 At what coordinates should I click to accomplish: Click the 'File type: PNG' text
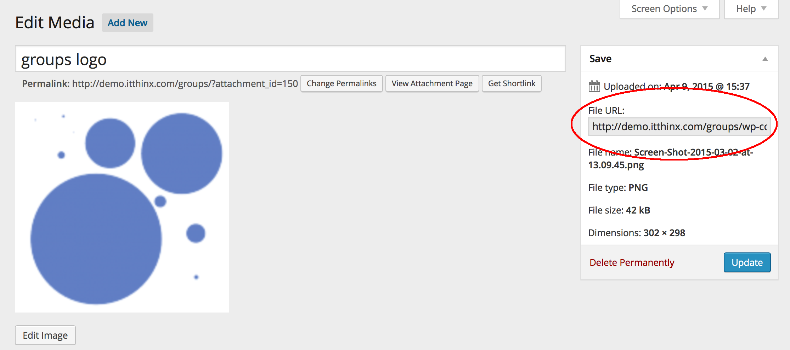[618, 188]
